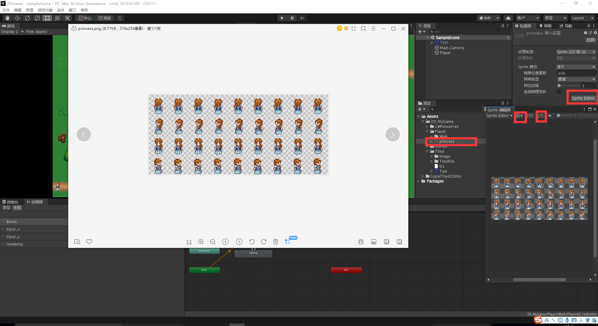The height and width of the screenshot is (326, 598).
Task: Open the image viewer hamburger menu
Action: [373, 29]
